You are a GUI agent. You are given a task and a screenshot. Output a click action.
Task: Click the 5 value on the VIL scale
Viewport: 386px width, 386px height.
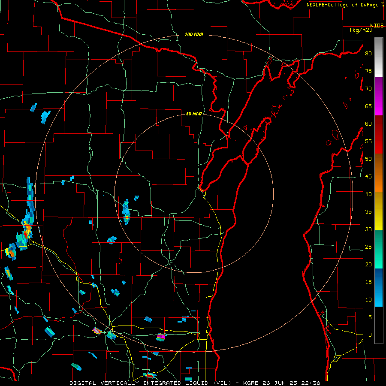[x=370, y=317]
